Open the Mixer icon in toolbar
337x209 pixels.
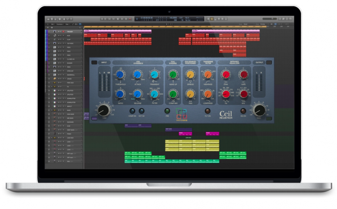[68, 19]
